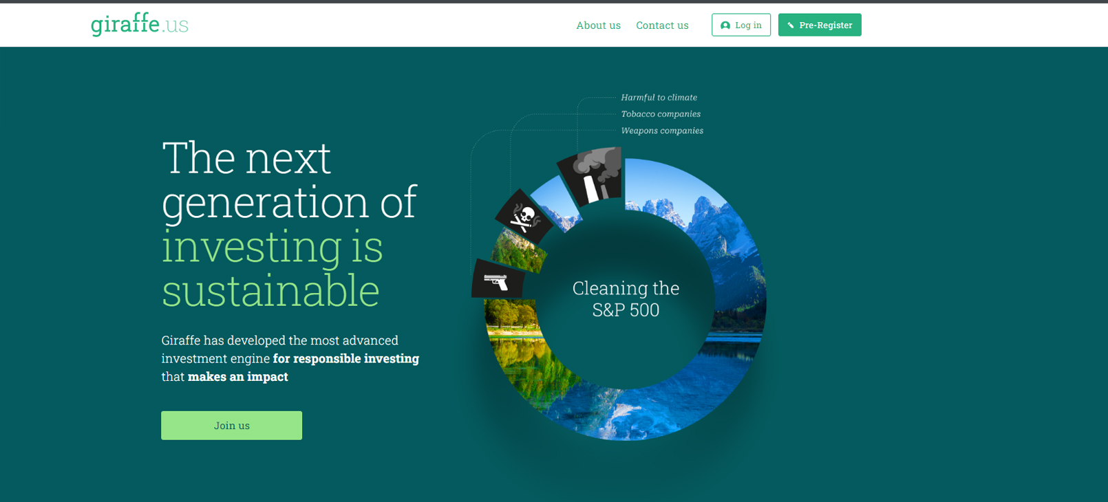
Task: Click the mountain segment between skull and smokestack
Action: coord(559,206)
